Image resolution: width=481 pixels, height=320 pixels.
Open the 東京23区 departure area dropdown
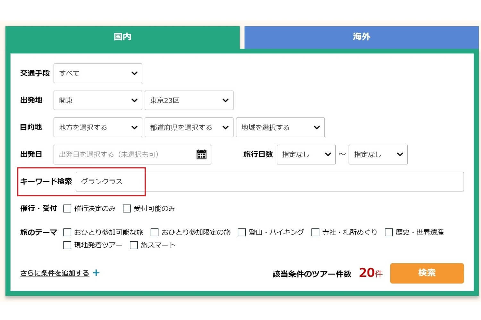click(189, 100)
